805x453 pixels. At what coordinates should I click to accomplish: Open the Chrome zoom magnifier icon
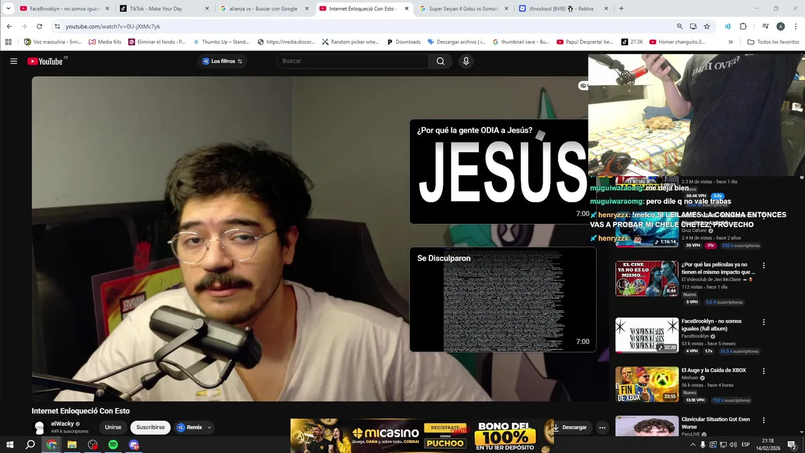(679, 26)
